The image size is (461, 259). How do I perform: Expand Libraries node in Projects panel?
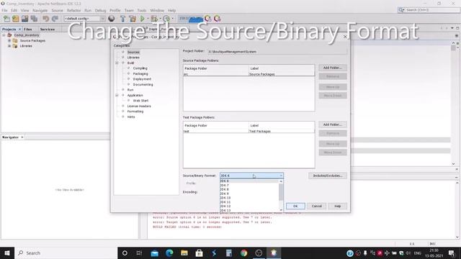9,46
